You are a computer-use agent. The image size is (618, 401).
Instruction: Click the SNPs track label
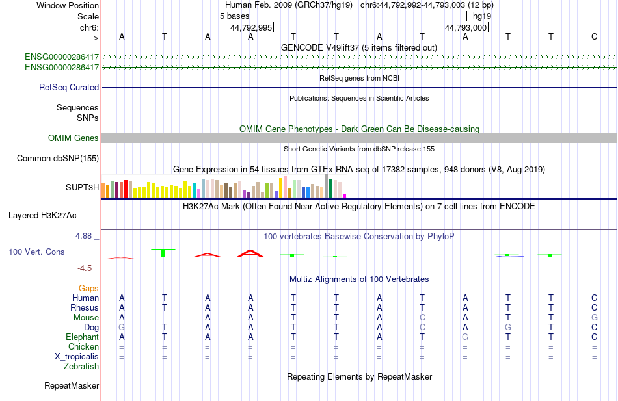[x=88, y=118]
